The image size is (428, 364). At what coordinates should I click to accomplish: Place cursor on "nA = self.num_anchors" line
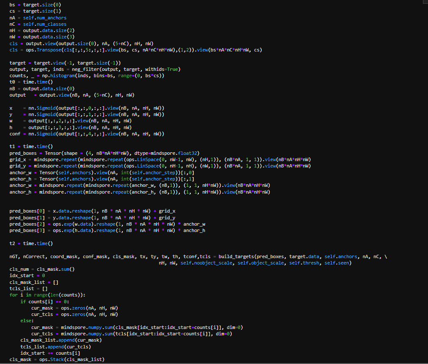[38, 18]
